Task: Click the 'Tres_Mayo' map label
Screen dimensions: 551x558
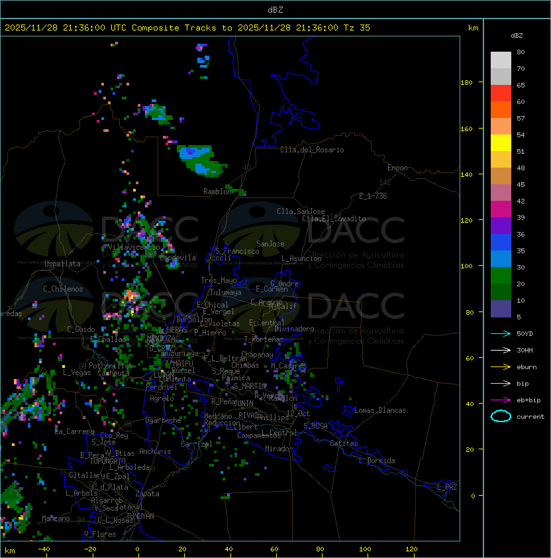Action: tap(219, 280)
